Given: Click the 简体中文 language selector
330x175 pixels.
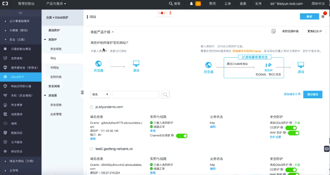Looking at the screenshot, I should (318, 3).
